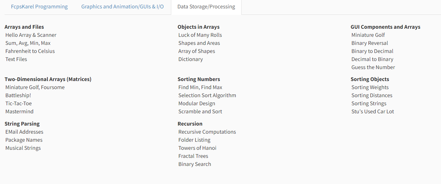Select the Mastermind lesson
The image size is (441, 184).
coord(19,111)
